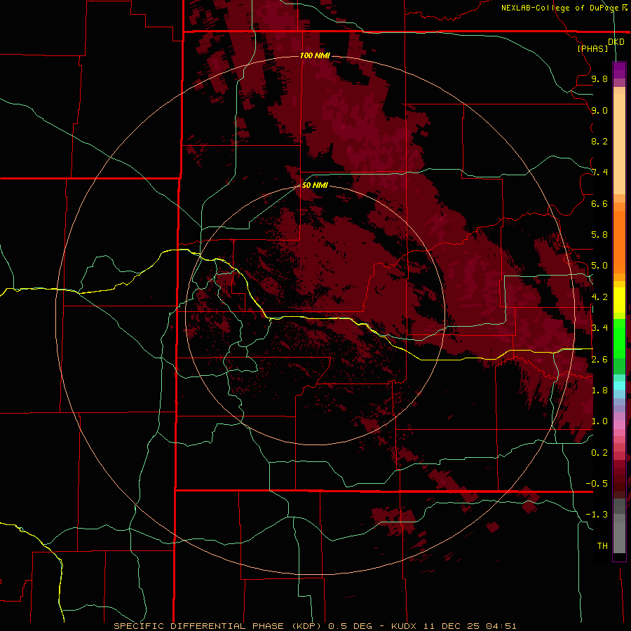631x631 pixels.
Task: Click the DKD label above the color scale
Action: (x=616, y=41)
